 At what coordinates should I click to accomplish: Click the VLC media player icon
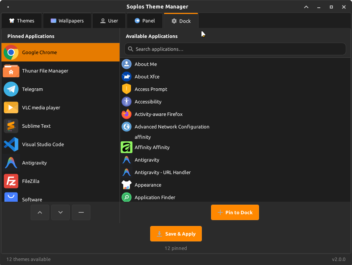tap(11, 107)
